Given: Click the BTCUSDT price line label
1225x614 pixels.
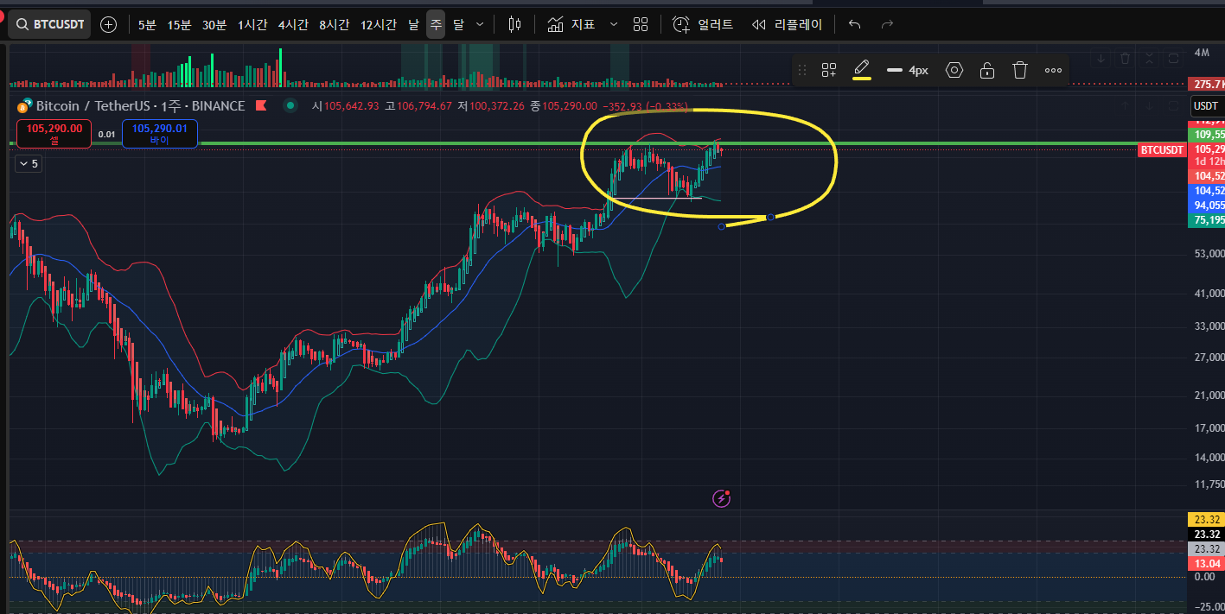Looking at the screenshot, I should [1162, 150].
